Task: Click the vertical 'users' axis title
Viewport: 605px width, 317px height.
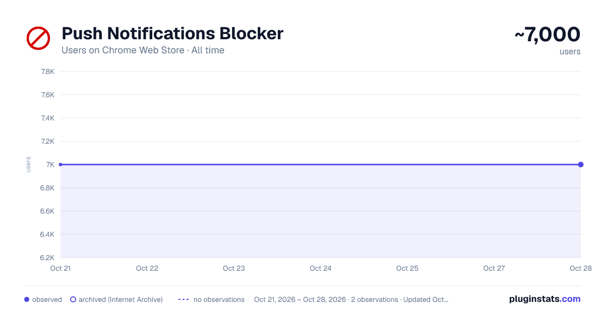Action: coord(28,165)
